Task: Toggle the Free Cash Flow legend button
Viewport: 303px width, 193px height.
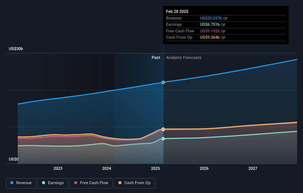Action: 91,183
